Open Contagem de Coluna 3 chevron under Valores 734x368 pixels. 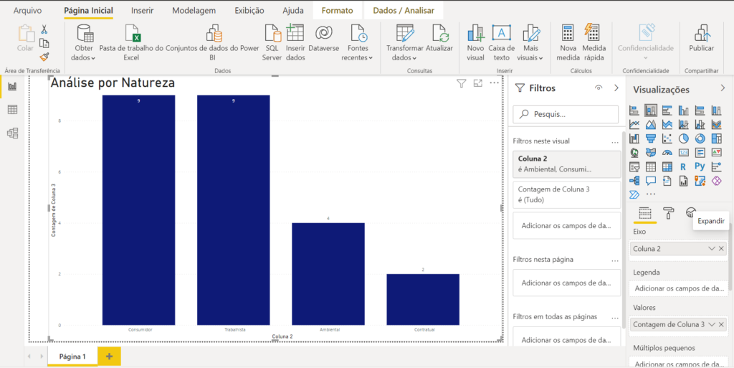point(712,324)
